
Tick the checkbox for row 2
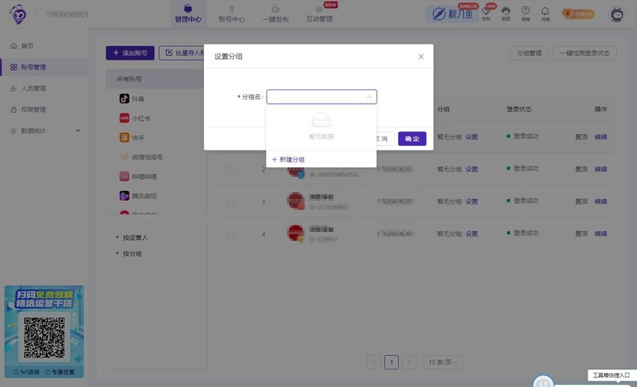(231, 170)
